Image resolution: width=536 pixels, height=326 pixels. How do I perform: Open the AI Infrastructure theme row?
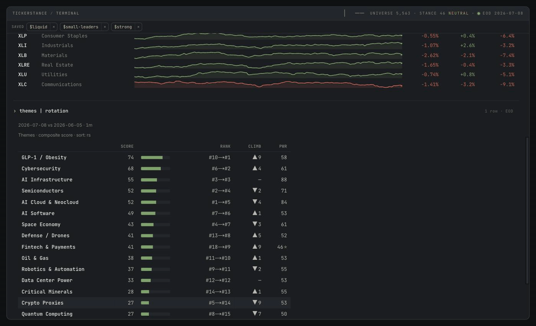pos(154,179)
